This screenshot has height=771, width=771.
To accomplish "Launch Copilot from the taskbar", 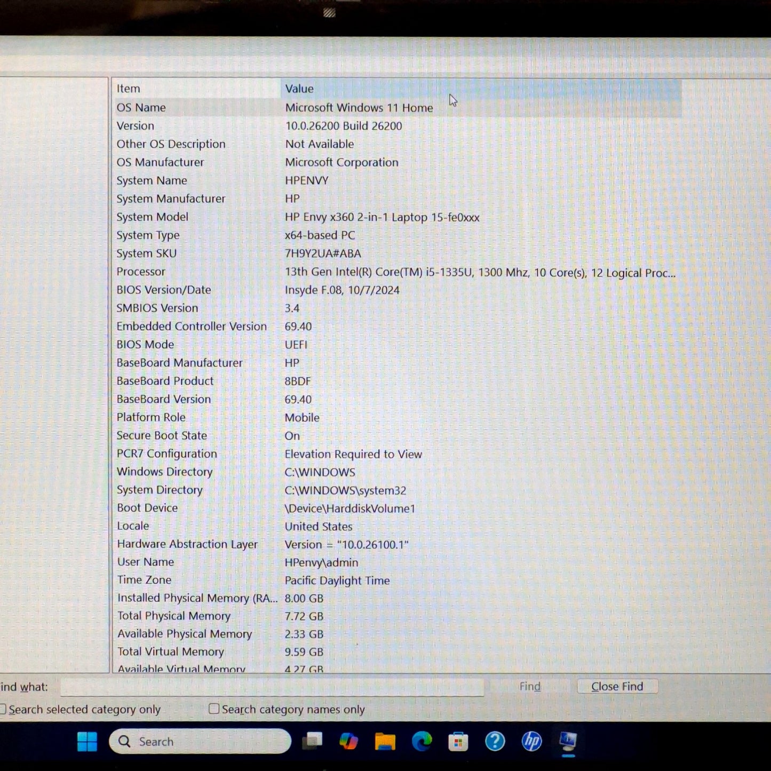I will point(349,741).
